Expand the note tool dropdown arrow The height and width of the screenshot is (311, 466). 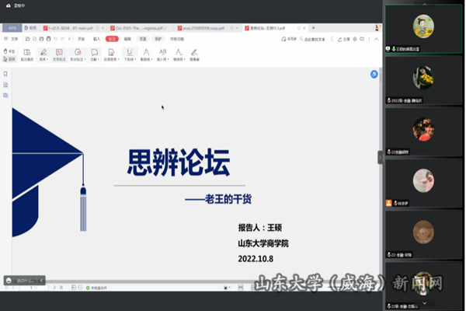(99, 59)
